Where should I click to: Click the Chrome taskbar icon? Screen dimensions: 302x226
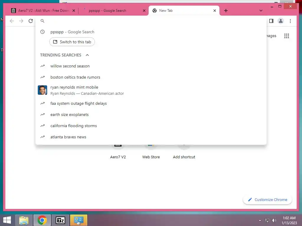click(42, 220)
